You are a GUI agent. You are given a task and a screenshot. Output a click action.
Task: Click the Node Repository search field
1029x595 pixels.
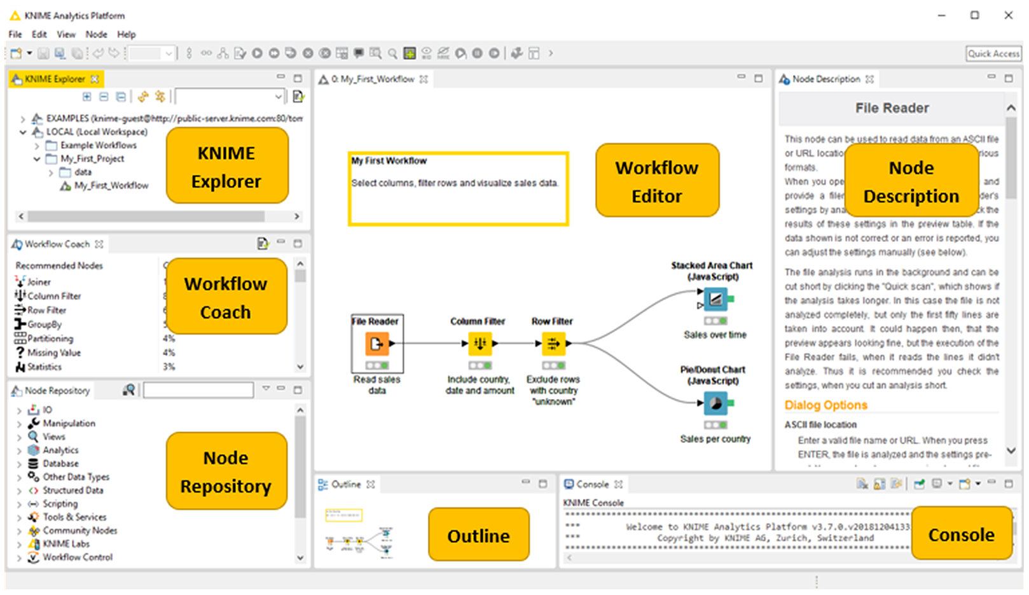[198, 389]
